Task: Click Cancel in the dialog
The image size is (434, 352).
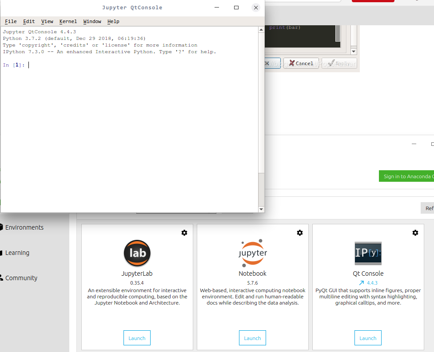Action: tap(301, 63)
